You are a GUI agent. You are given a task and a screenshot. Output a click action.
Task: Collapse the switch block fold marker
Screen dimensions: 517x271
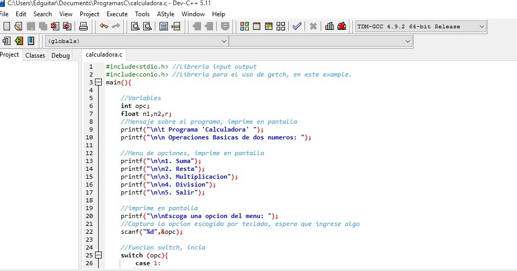coord(98,255)
